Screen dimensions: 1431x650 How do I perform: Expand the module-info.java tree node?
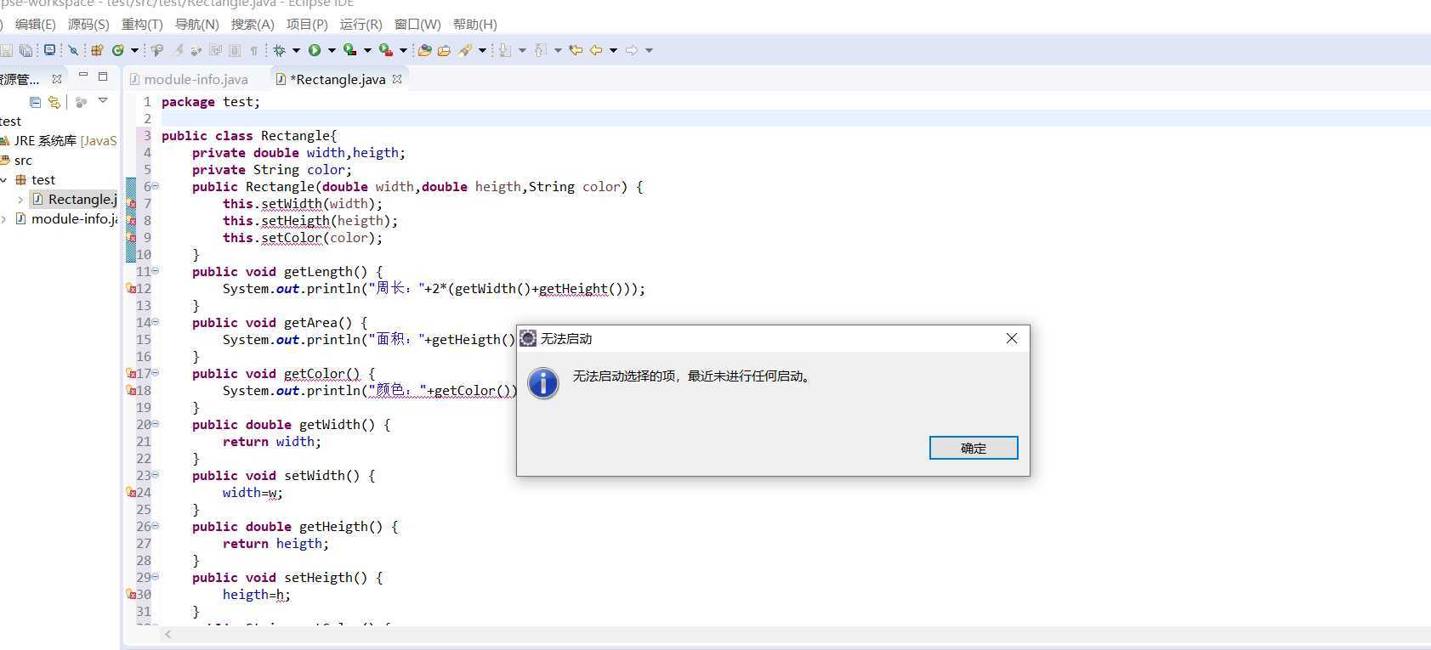(x=3, y=219)
